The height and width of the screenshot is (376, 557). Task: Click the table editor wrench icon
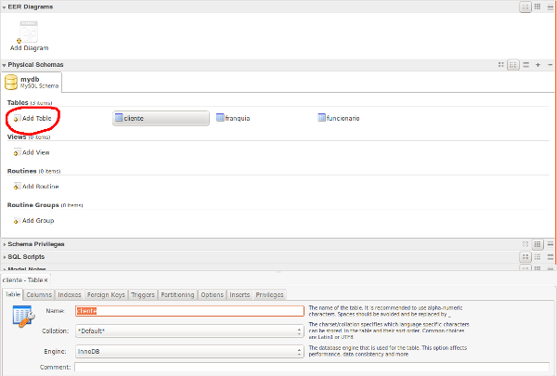(x=24, y=317)
